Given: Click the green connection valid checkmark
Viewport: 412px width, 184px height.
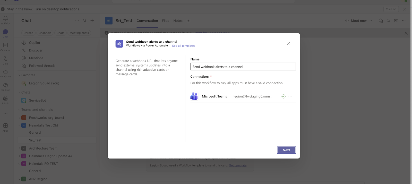Looking at the screenshot, I should point(284,96).
